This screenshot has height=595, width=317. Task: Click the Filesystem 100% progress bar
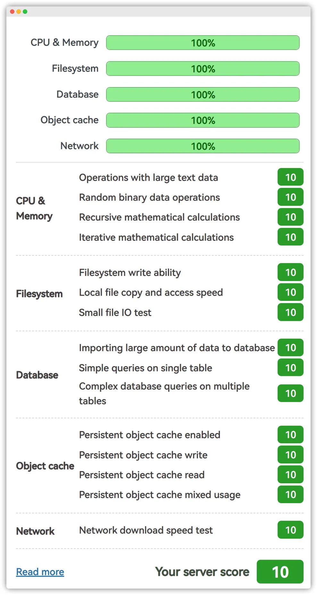[x=203, y=68]
